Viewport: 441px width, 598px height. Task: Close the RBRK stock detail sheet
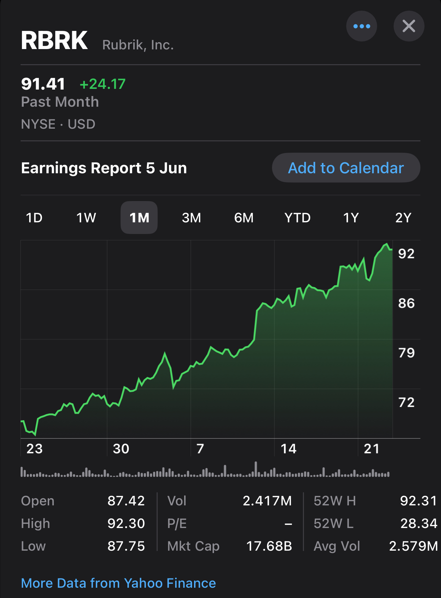click(x=409, y=26)
